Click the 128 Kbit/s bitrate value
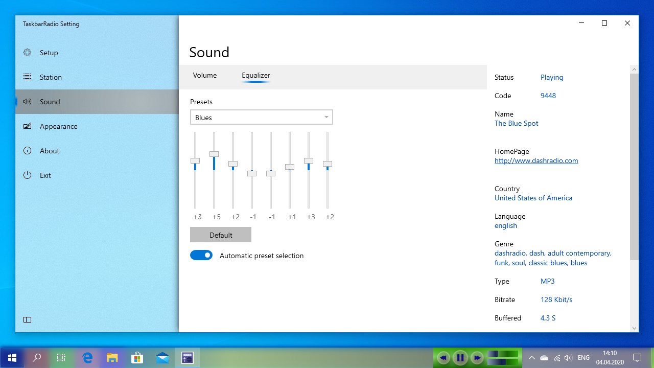The width and height of the screenshot is (654, 368). pyautogui.click(x=556, y=300)
